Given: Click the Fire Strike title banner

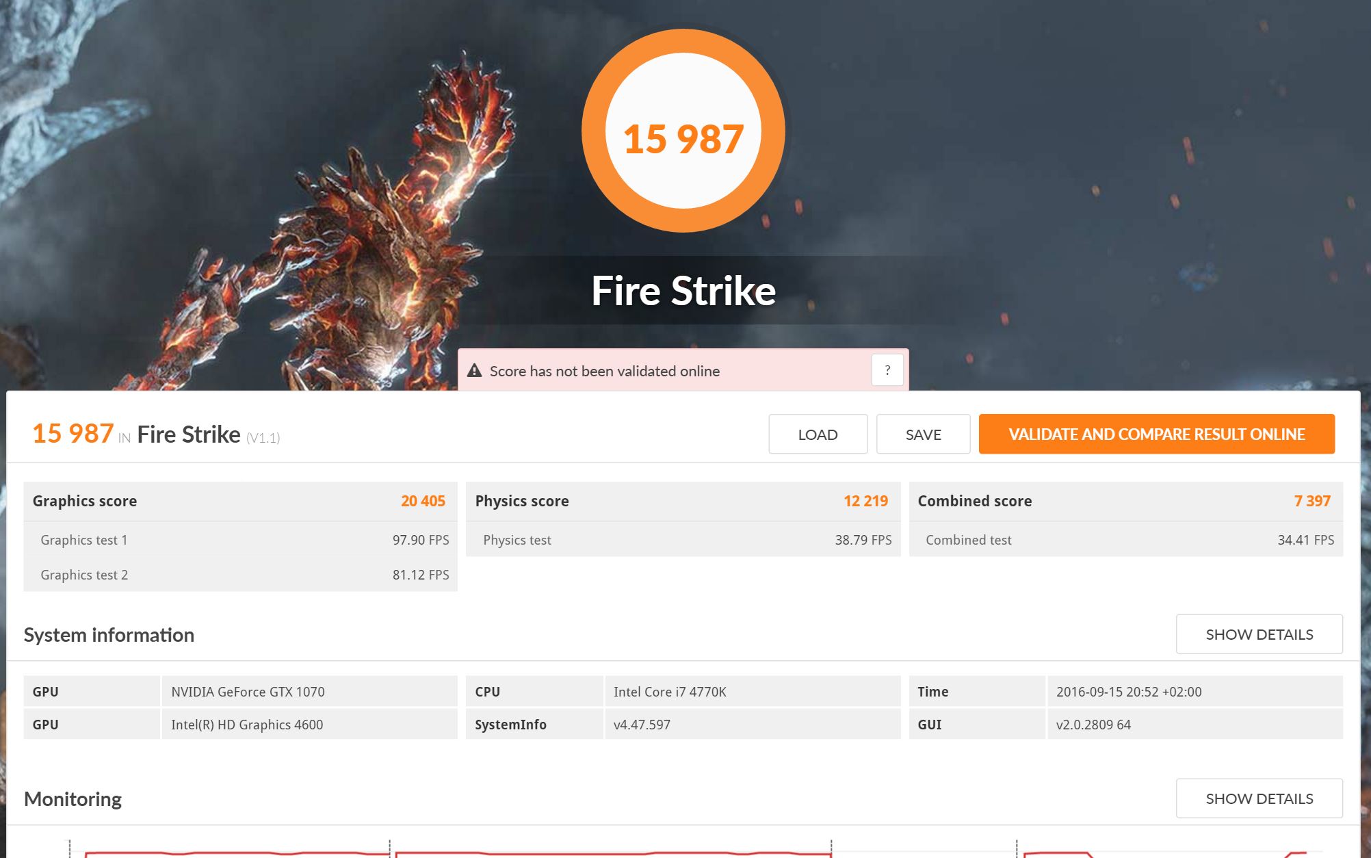Looking at the screenshot, I should [683, 291].
